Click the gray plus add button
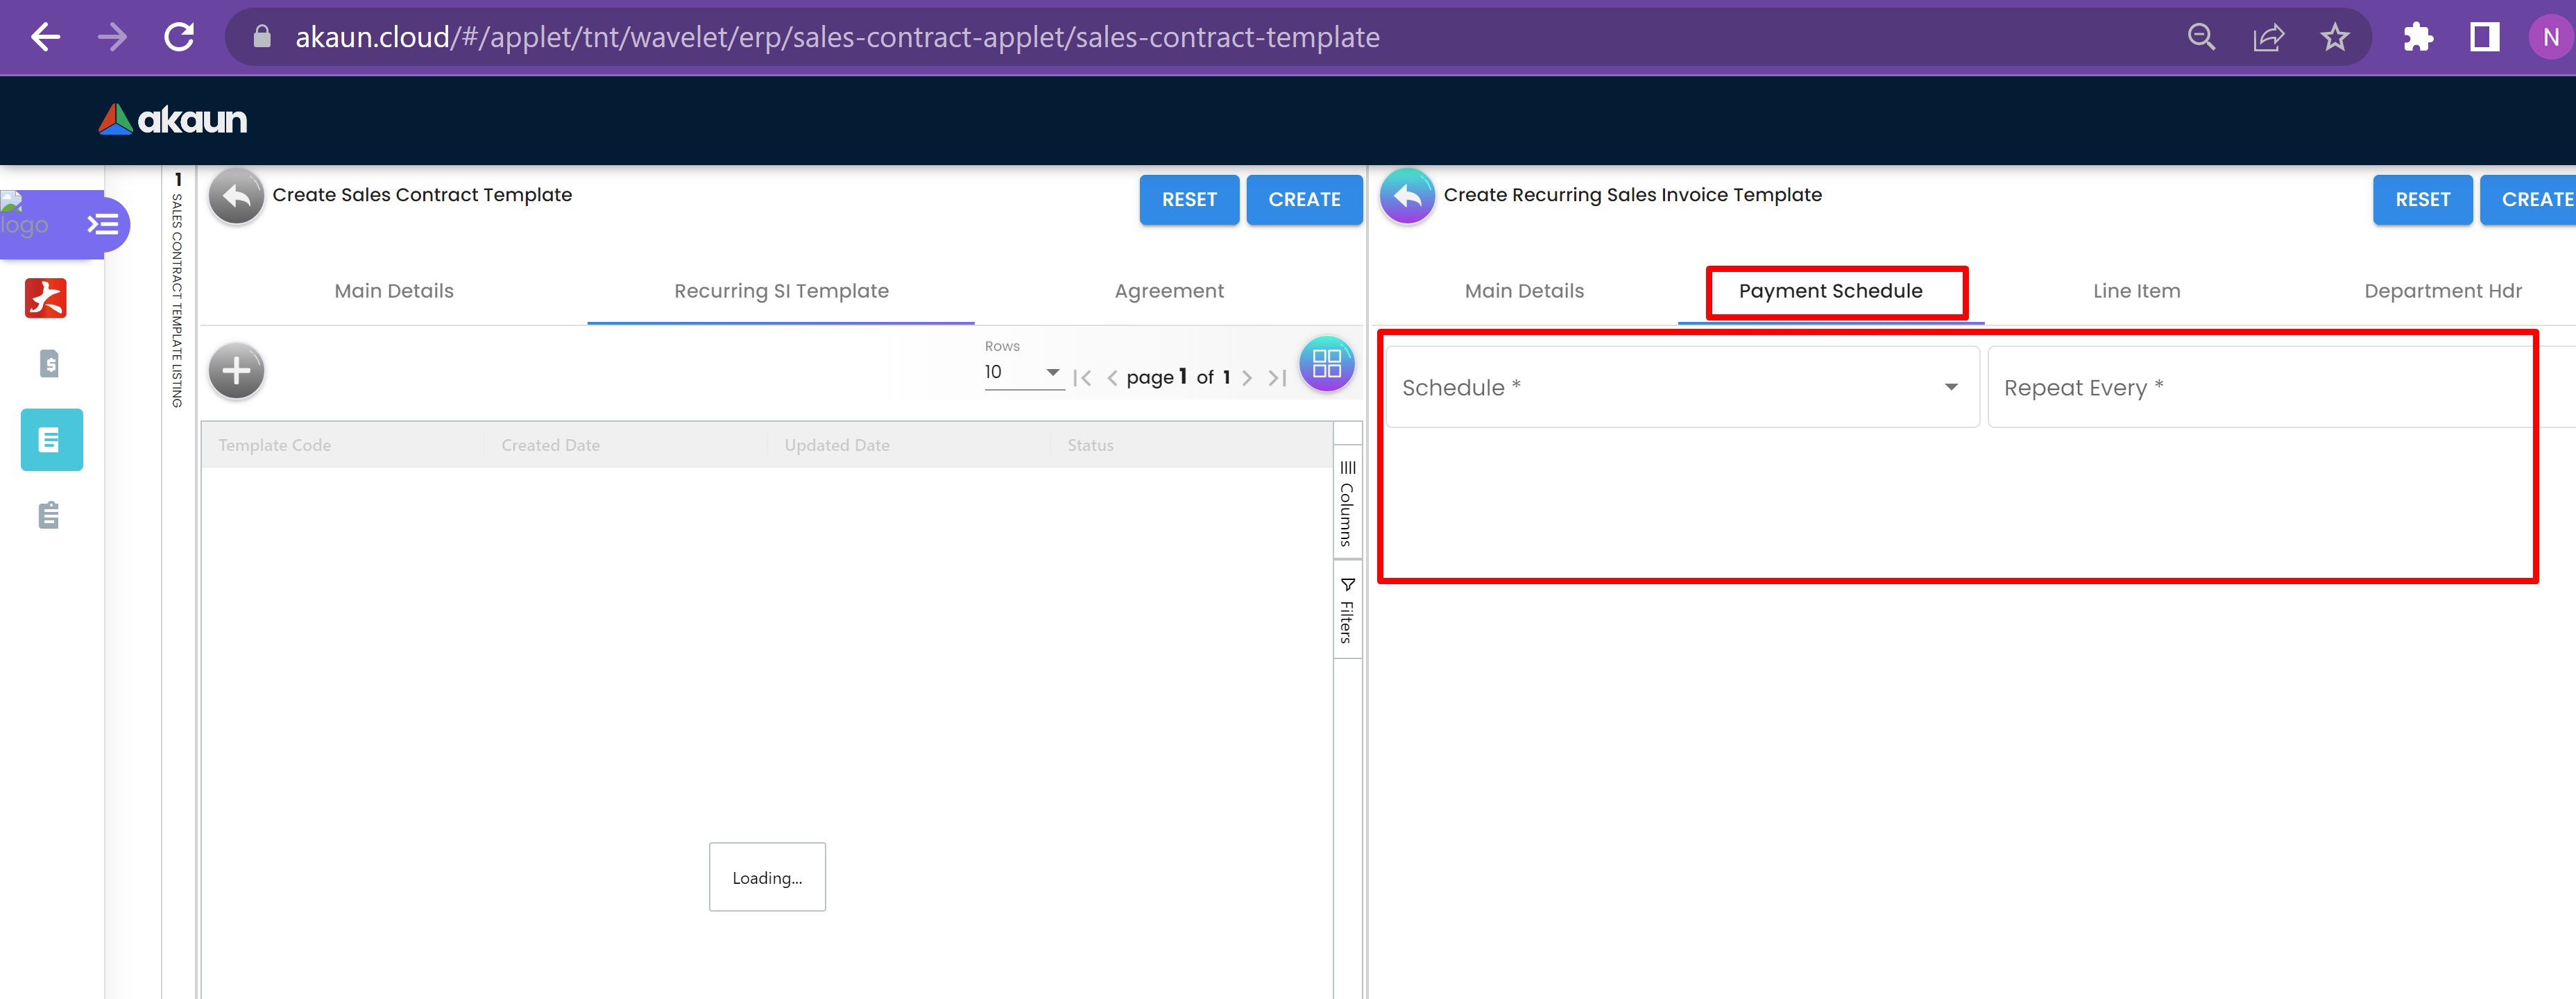The width and height of the screenshot is (2576, 999). pos(236,371)
